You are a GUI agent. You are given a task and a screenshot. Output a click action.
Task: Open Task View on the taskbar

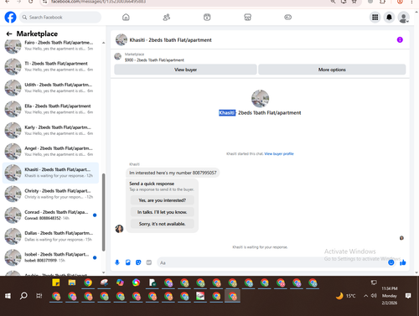coord(39,296)
